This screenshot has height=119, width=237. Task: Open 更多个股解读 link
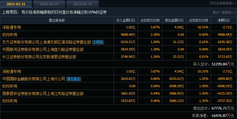pos(224,12)
